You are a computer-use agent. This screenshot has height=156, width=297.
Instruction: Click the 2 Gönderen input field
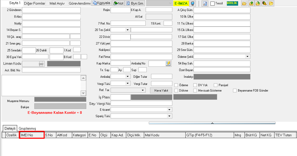[x=51, y=10]
